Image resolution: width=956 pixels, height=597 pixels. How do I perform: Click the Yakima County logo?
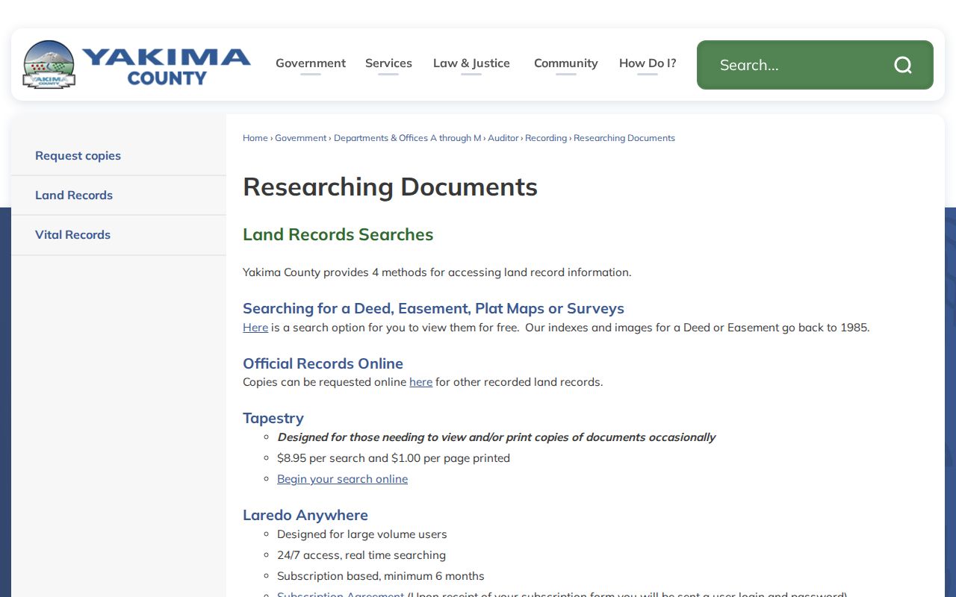click(x=137, y=64)
